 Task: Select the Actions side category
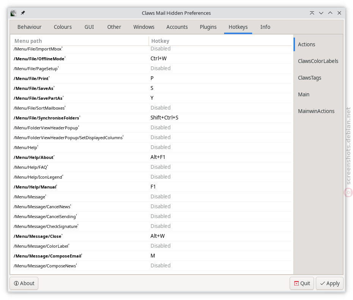[318, 44]
